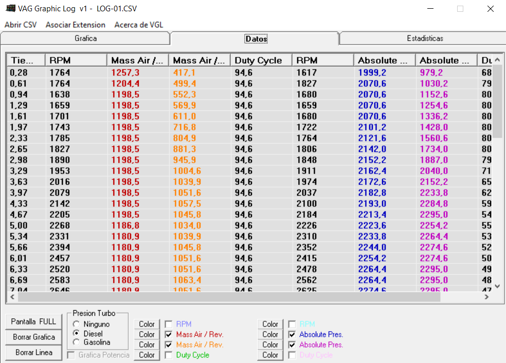
Task: Click Color button for green Duty Cycle
Action: coord(147,355)
